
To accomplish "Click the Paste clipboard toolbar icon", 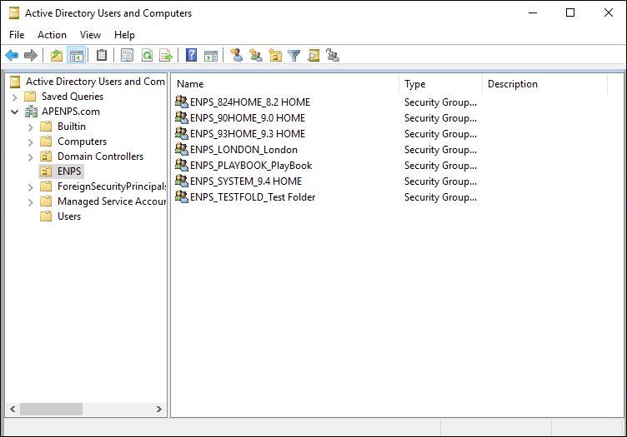I will click(x=102, y=55).
